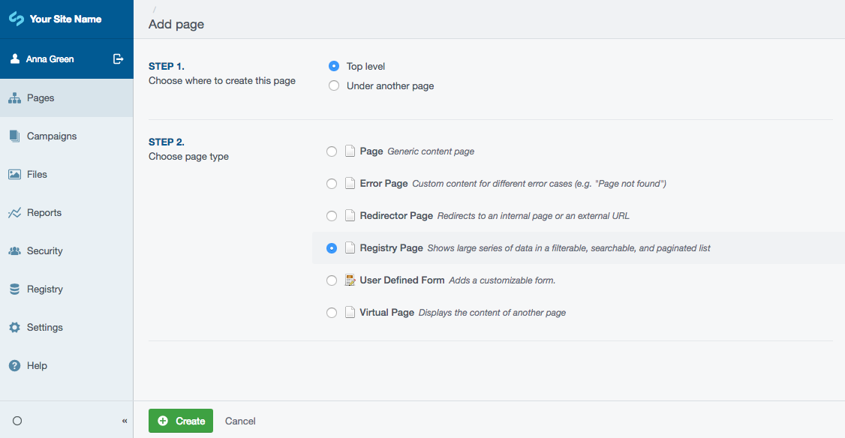The image size is (845, 438).
Task: Click the Help question mark icon
Action: (14, 365)
